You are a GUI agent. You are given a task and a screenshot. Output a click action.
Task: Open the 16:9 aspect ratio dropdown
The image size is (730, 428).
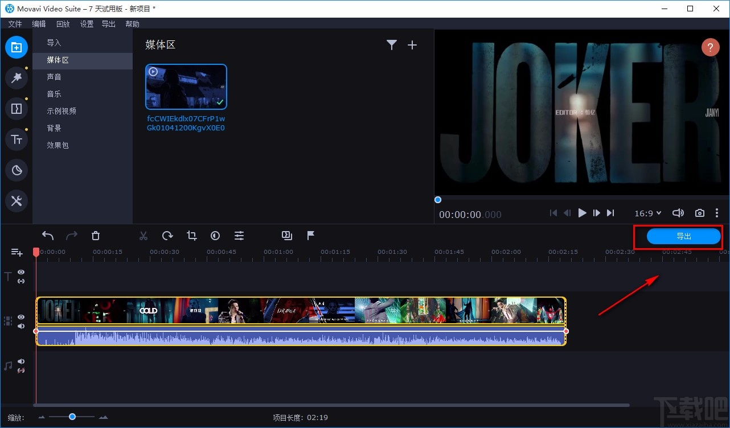pos(648,213)
